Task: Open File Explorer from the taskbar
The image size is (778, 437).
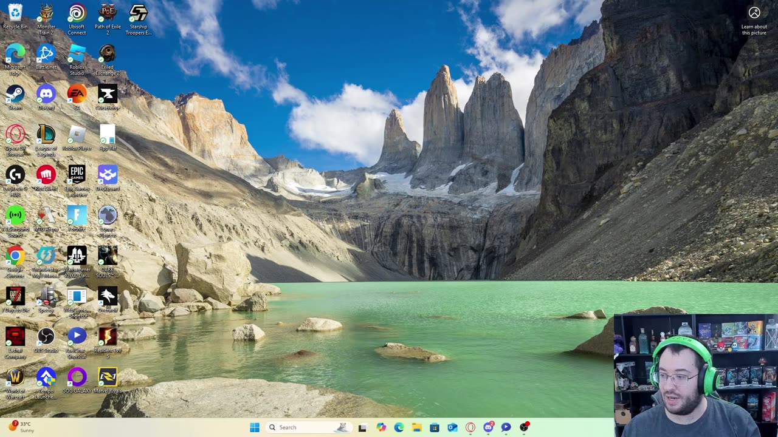Action: tap(417, 427)
